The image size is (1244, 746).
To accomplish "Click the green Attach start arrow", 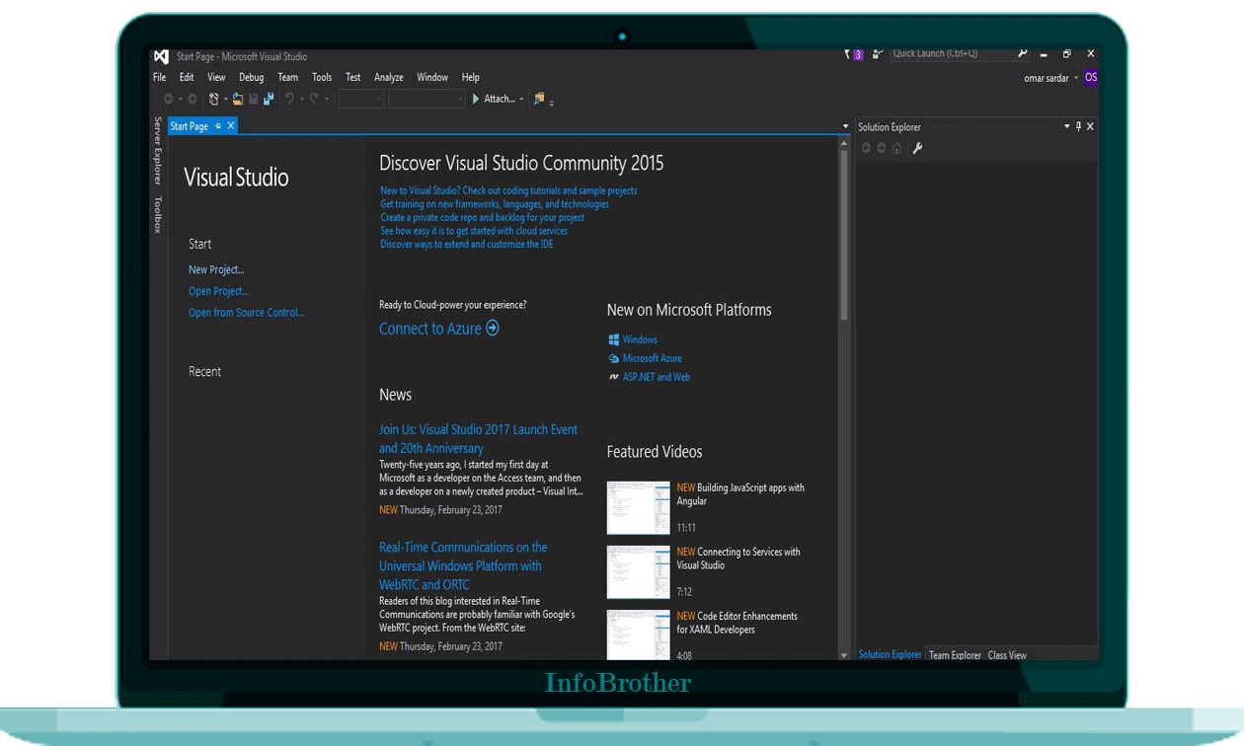I will 476,99.
